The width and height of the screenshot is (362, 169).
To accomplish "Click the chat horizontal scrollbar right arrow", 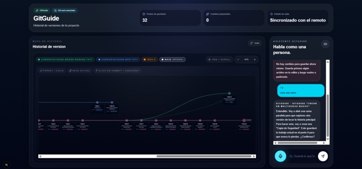I will (324, 143).
